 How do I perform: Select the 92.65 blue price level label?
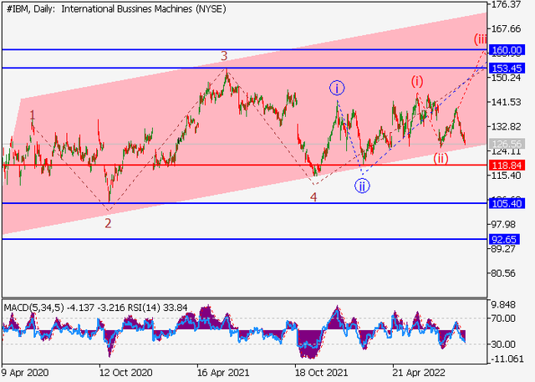tap(504, 239)
